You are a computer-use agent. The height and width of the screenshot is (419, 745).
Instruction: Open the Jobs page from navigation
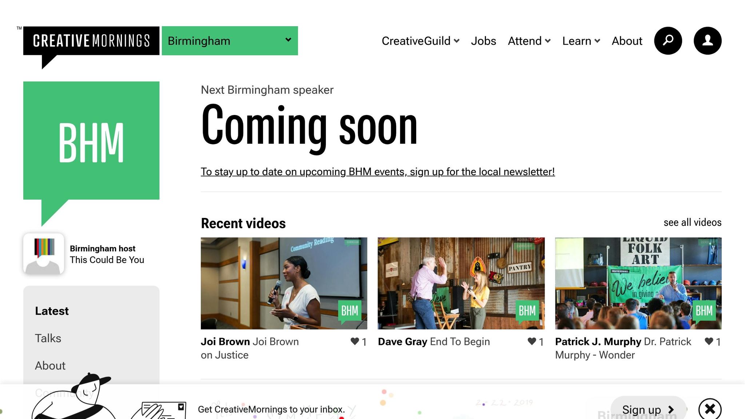click(483, 41)
